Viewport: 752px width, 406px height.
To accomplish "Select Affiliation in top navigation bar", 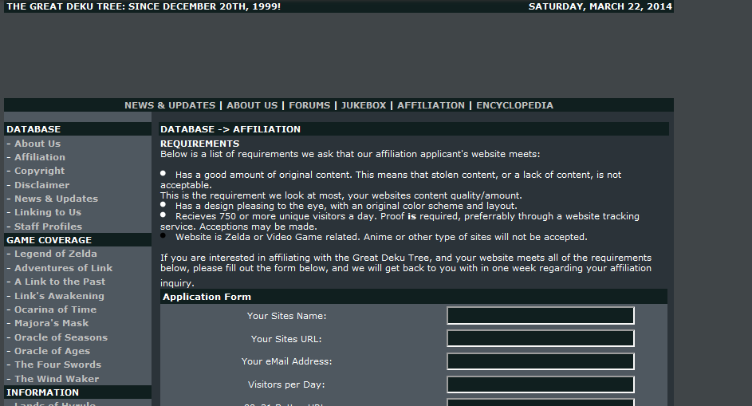I will [431, 105].
